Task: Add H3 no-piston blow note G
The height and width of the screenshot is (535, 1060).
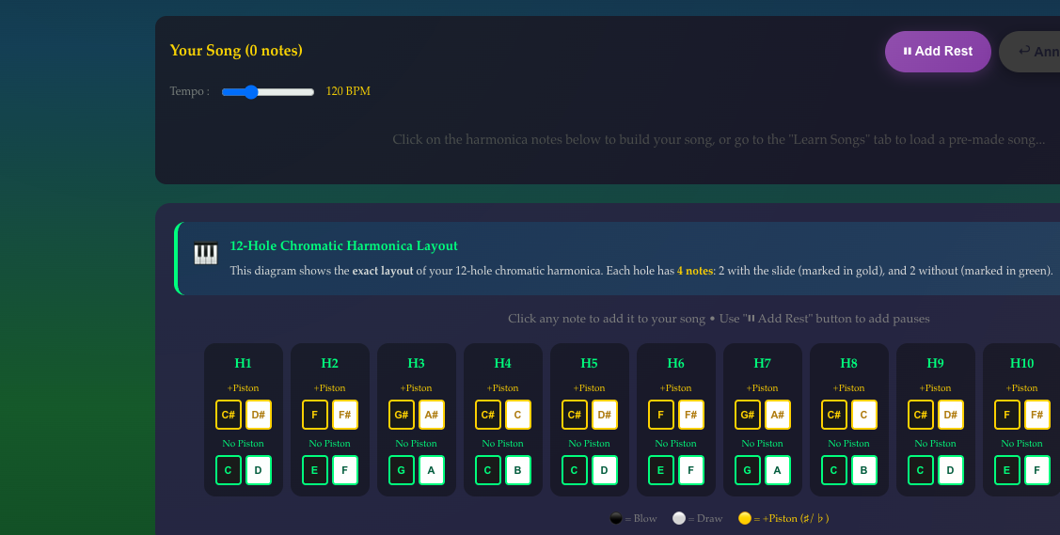Action: pyautogui.click(x=402, y=470)
